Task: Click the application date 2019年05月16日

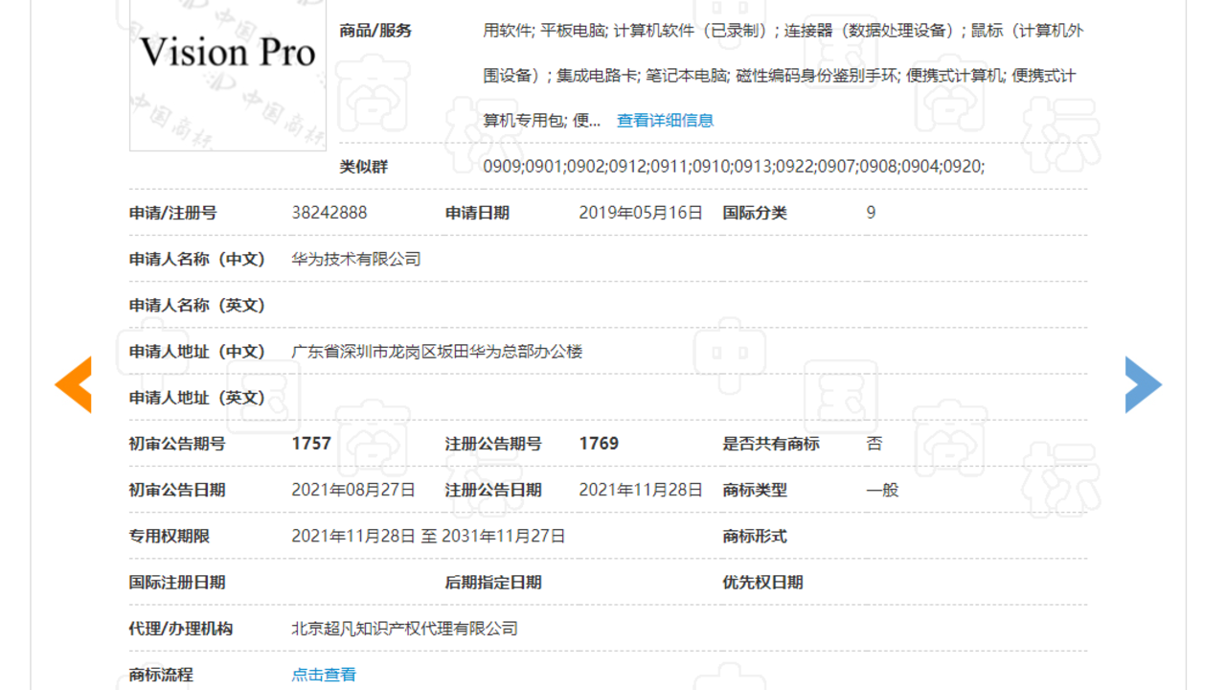Action: click(x=641, y=213)
